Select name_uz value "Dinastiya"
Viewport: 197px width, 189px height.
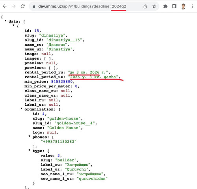coord(59,49)
